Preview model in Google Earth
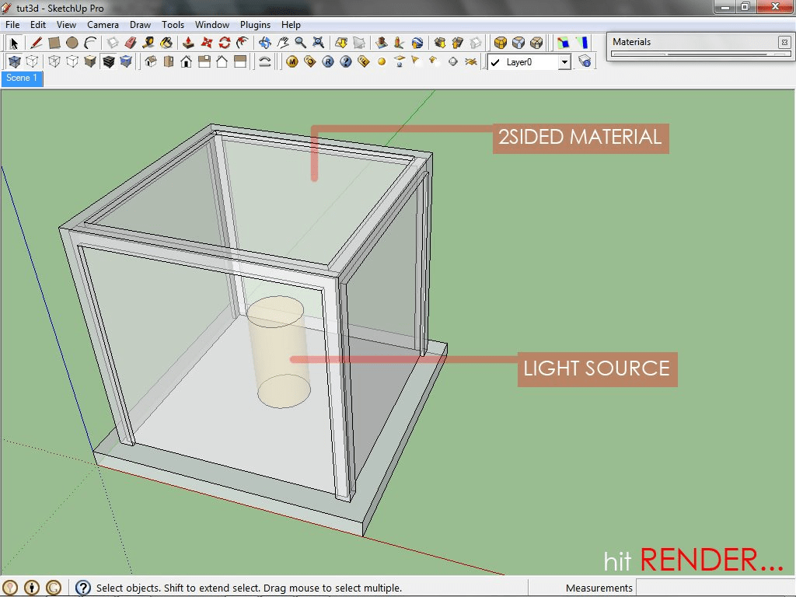The width and height of the screenshot is (796, 597). tap(417, 44)
